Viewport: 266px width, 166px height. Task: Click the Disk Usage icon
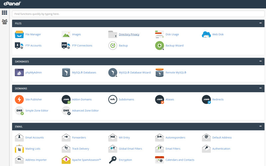[x=160, y=34]
